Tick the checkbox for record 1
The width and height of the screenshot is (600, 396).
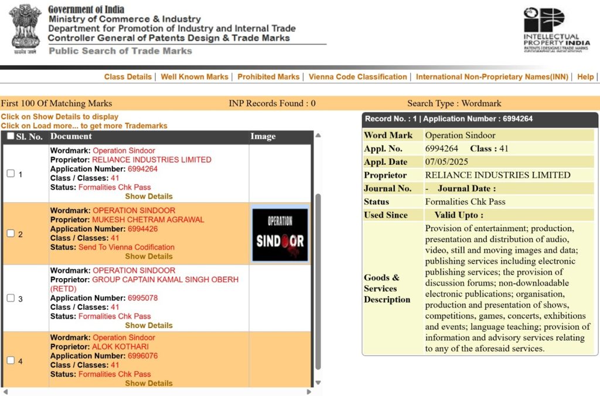[11, 174]
